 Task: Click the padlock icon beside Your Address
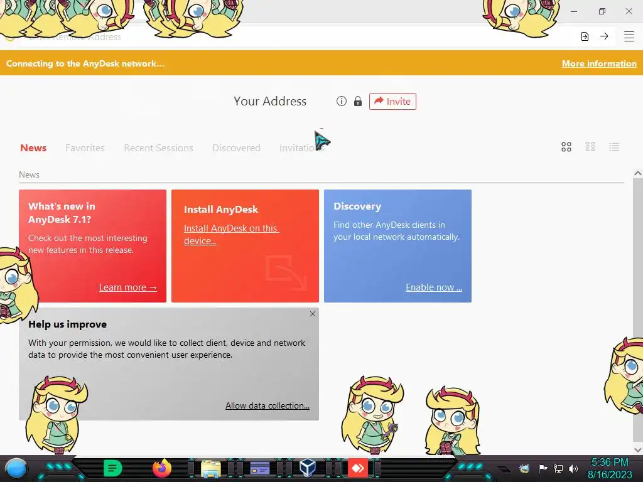pos(358,101)
